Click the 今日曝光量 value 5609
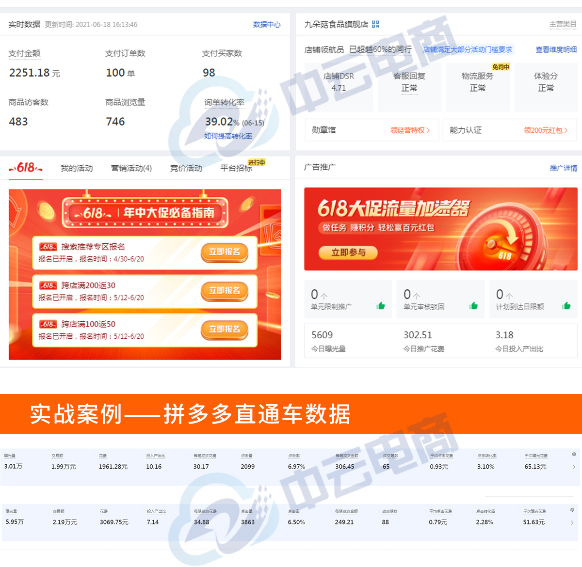 [x=322, y=335]
